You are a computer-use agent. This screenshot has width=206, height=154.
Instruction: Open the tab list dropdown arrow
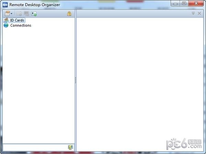193,13
